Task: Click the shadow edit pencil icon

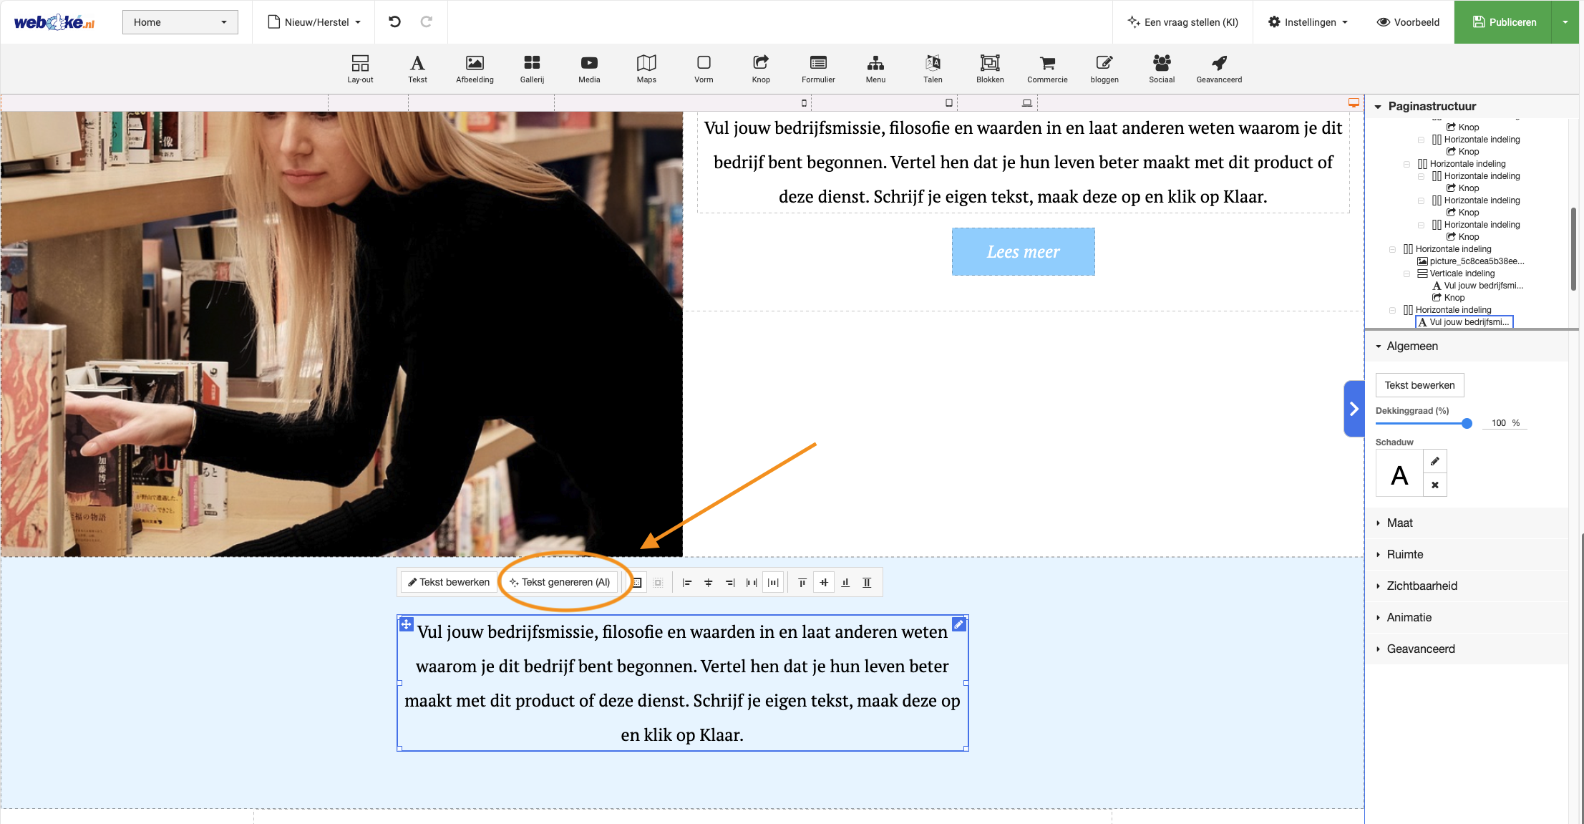Action: (x=1435, y=462)
